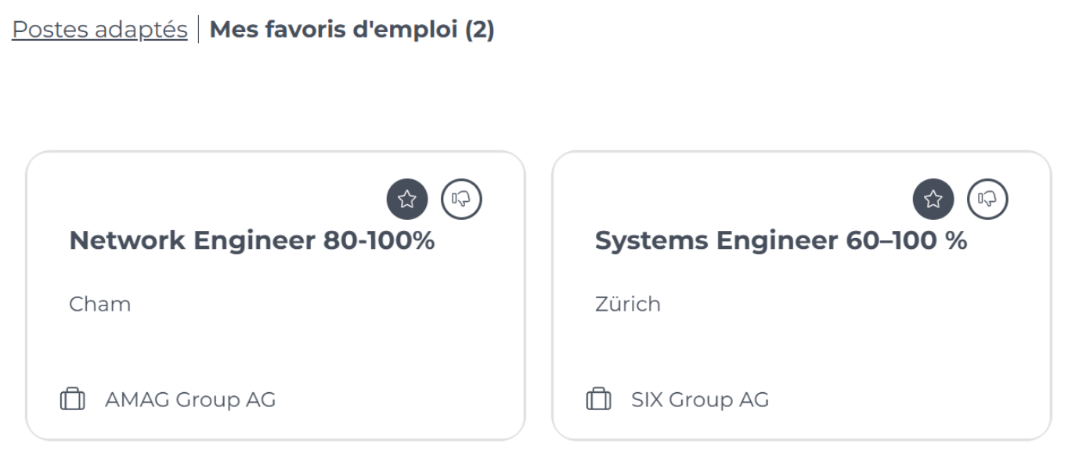The height and width of the screenshot is (461, 1068).
Task: Click briefcase icon beside AMAG Group AG
Action: [73, 399]
